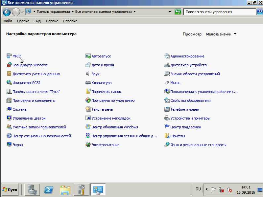Click the Windows Firewall (Брандмауэр) icon
This screenshot has height=197, width=263.
point(9,65)
